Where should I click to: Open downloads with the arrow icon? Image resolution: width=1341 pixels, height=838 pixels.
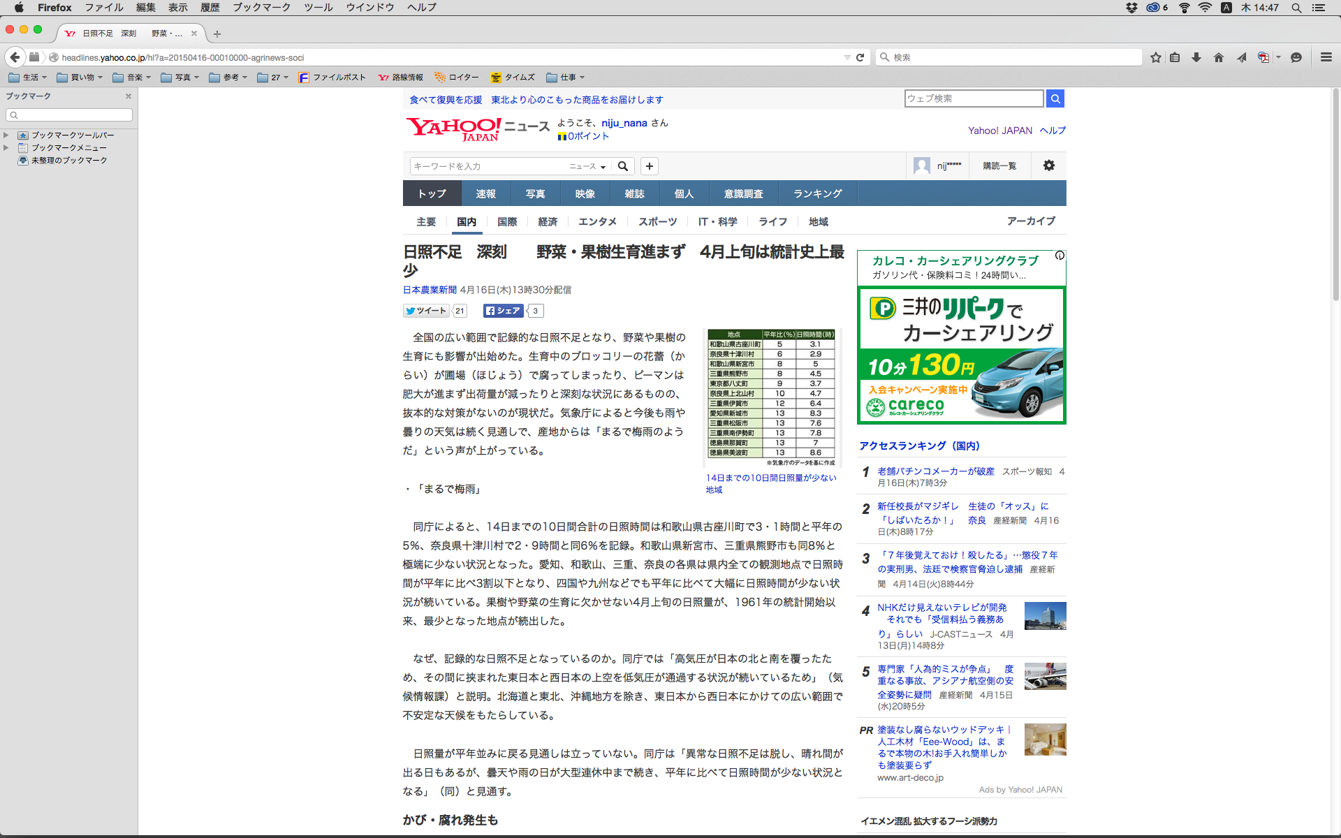tap(1196, 57)
